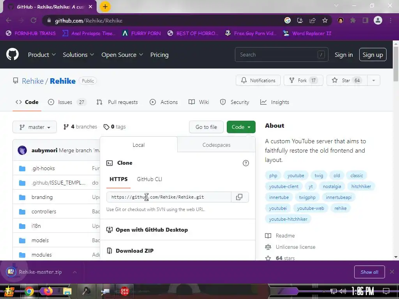Open the tab search chevron in title bar
Image resolution: width=399 pixels, height=299 pixels.
(x=336, y=5)
